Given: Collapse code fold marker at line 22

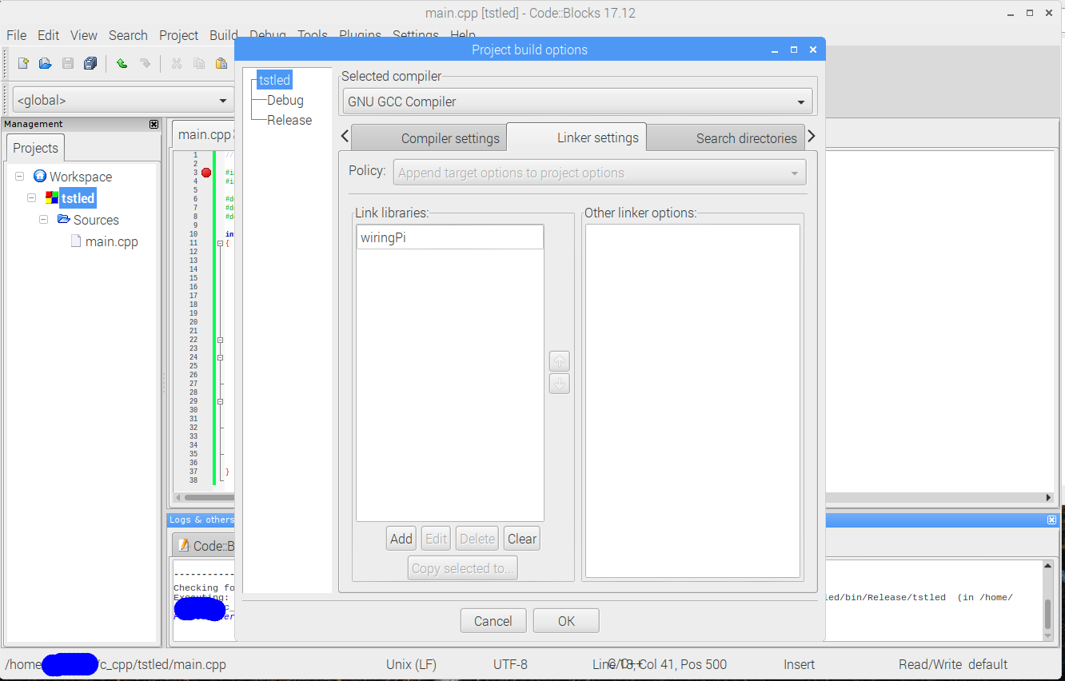Looking at the screenshot, I should [220, 340].
